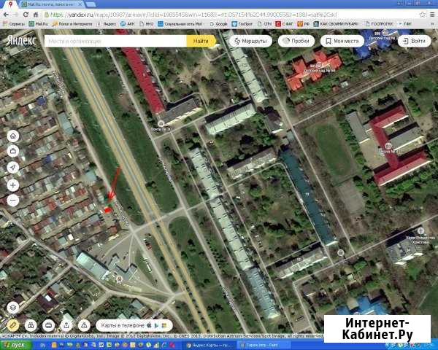
Task: Report a map error with the warning triangle
Action: click(84, 325)
